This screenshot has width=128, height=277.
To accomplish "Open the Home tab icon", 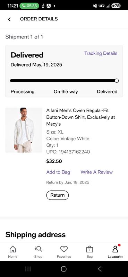I will coord(12,249).
